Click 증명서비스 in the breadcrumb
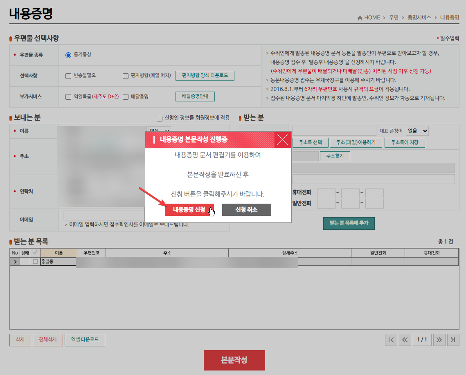 [419, 18]
